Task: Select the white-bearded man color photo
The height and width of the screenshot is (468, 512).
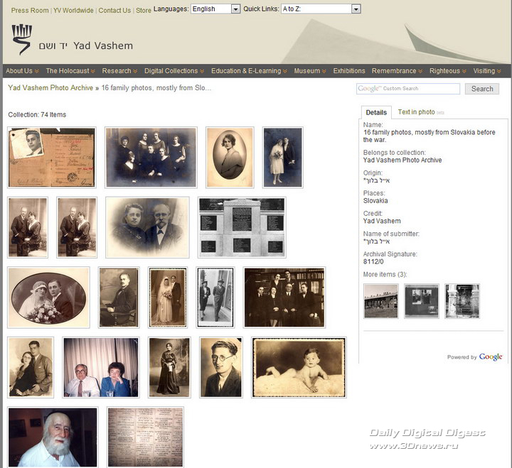Action: click(53, 436)
